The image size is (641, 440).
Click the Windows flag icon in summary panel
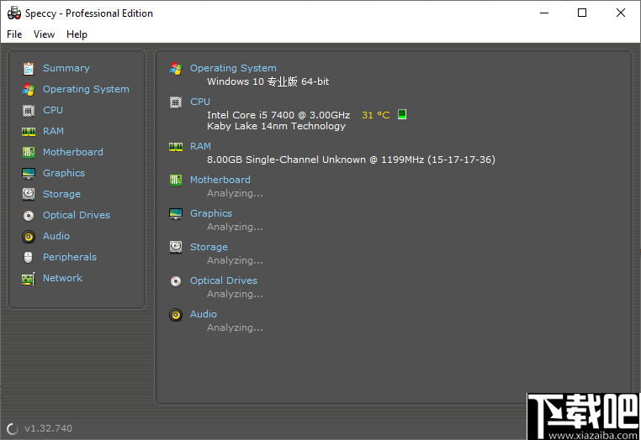(176, 69)
